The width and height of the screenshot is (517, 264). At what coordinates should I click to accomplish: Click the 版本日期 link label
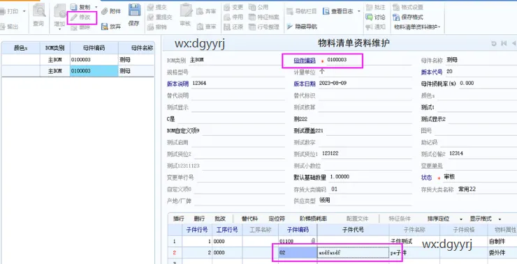[305, 84]
